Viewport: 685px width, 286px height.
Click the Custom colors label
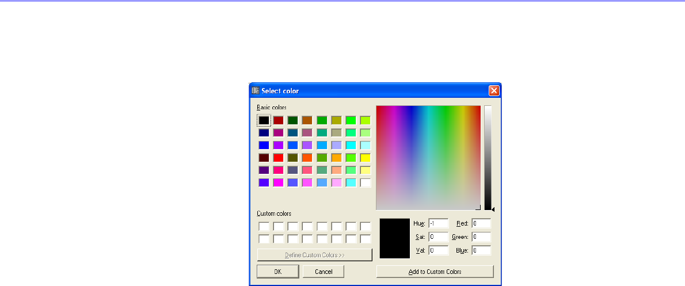(x=274, y=213)
